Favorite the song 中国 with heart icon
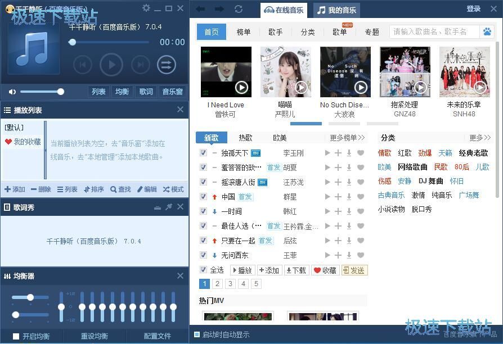Viewport: 503px width, 344px height. tap(361, 197)
